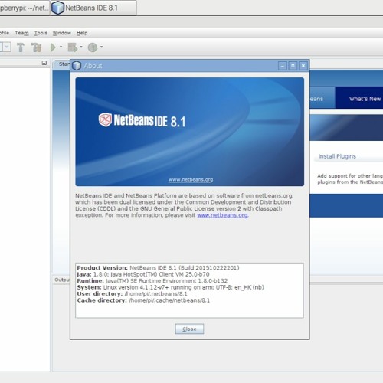Open the Debug Project dropdown arrow
Viewport: 383px width, 383px height.
click(x=81, y=47)
